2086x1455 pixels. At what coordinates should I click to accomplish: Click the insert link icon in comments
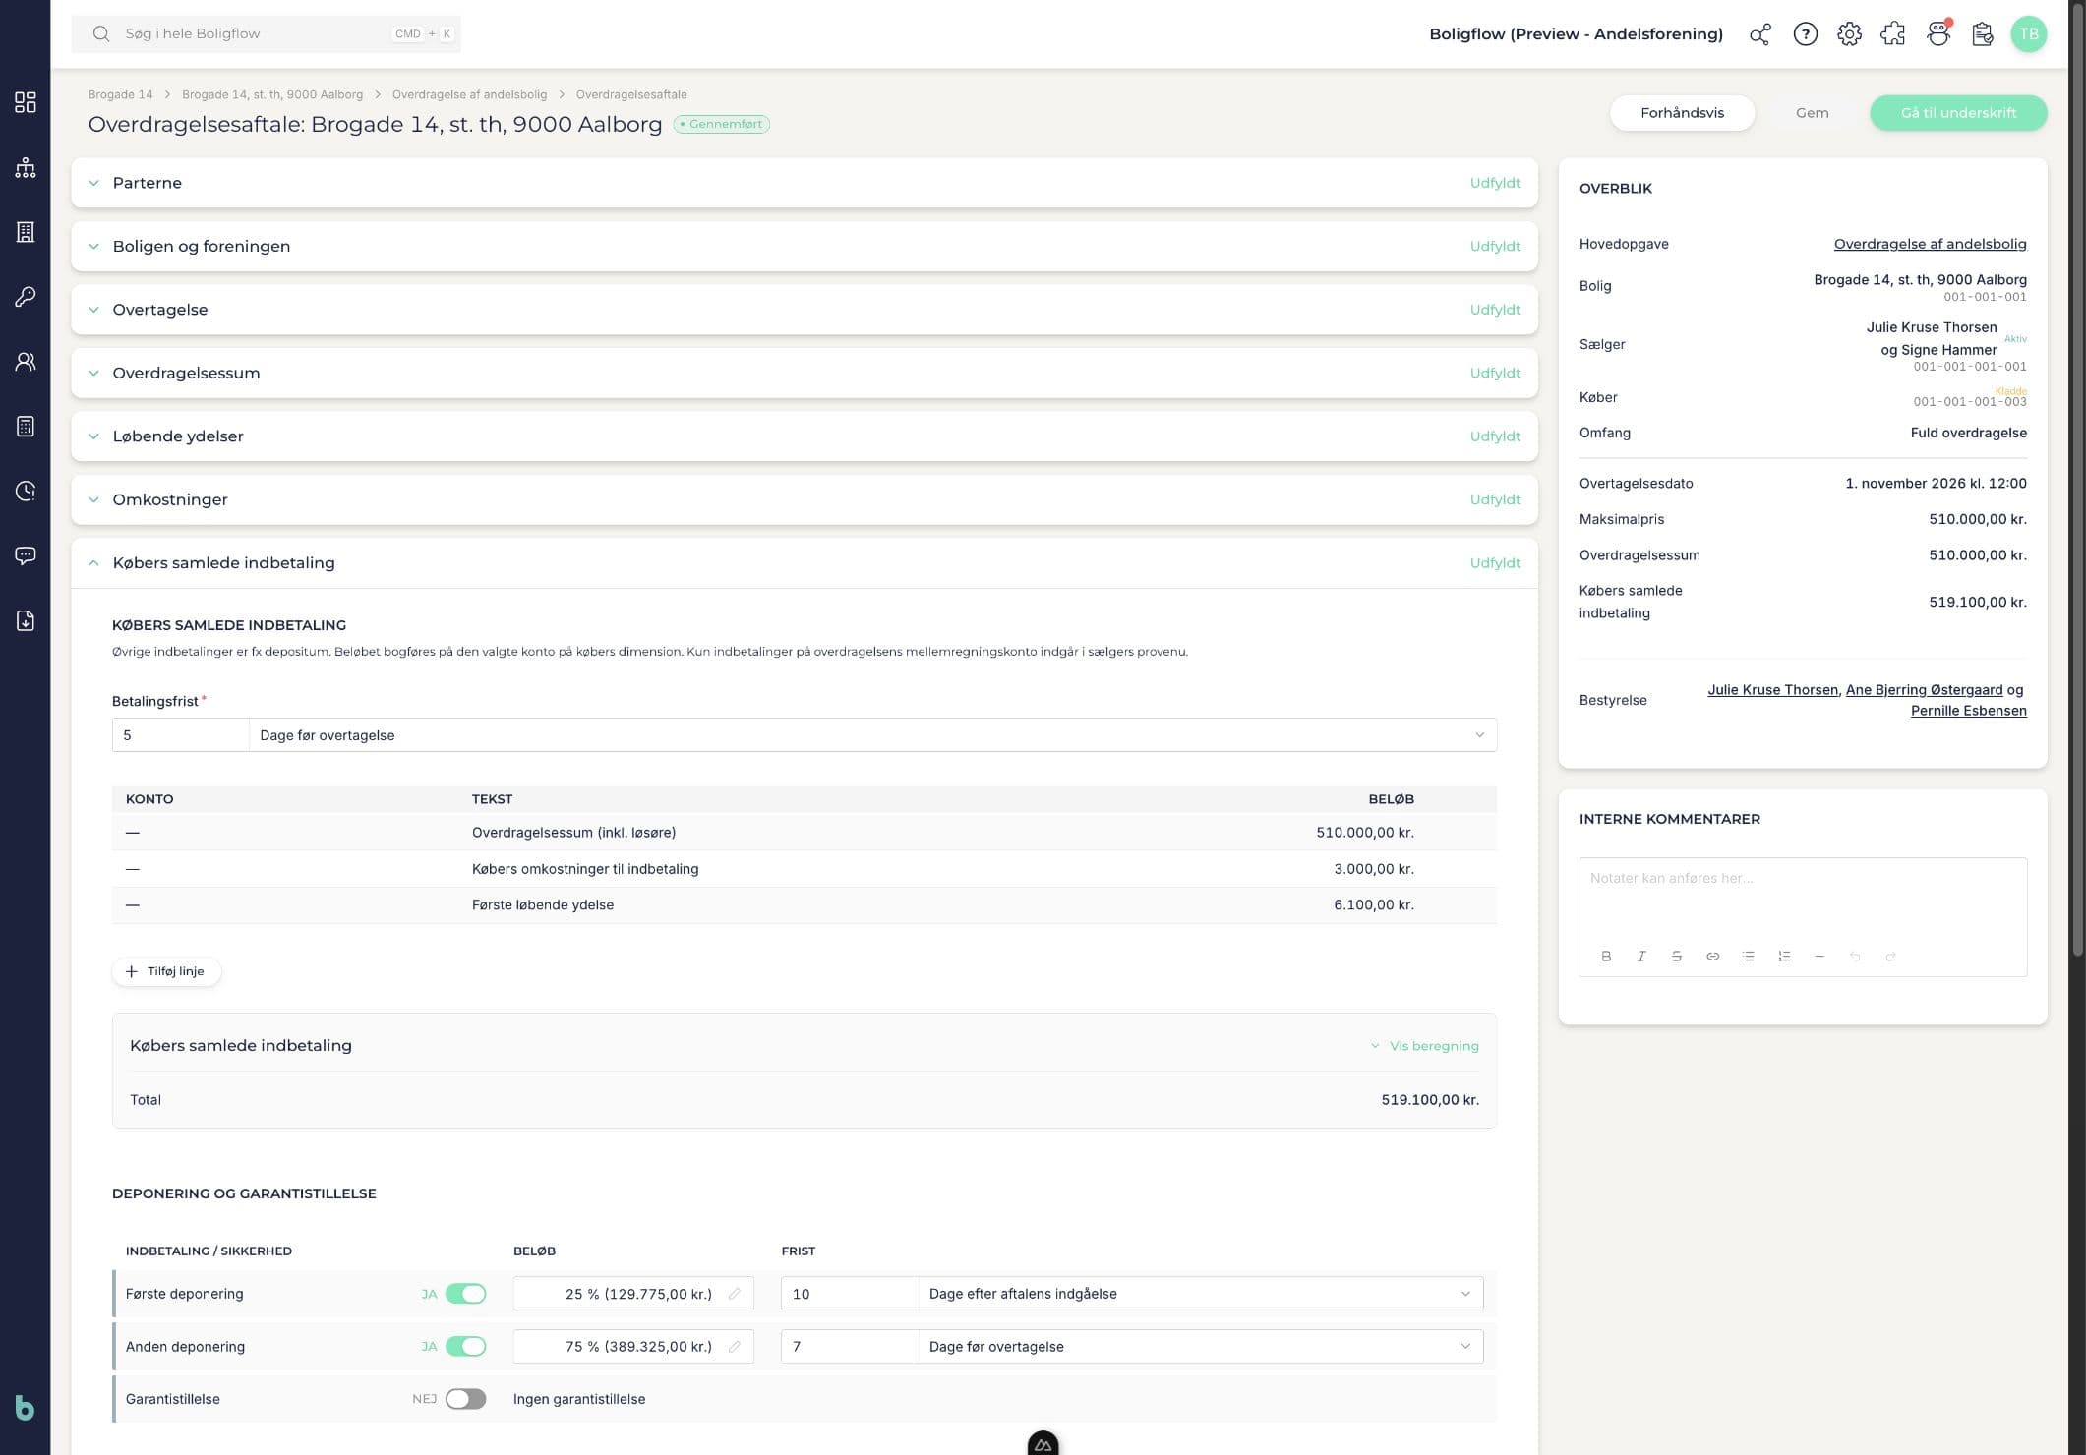tap(1712, 956)
